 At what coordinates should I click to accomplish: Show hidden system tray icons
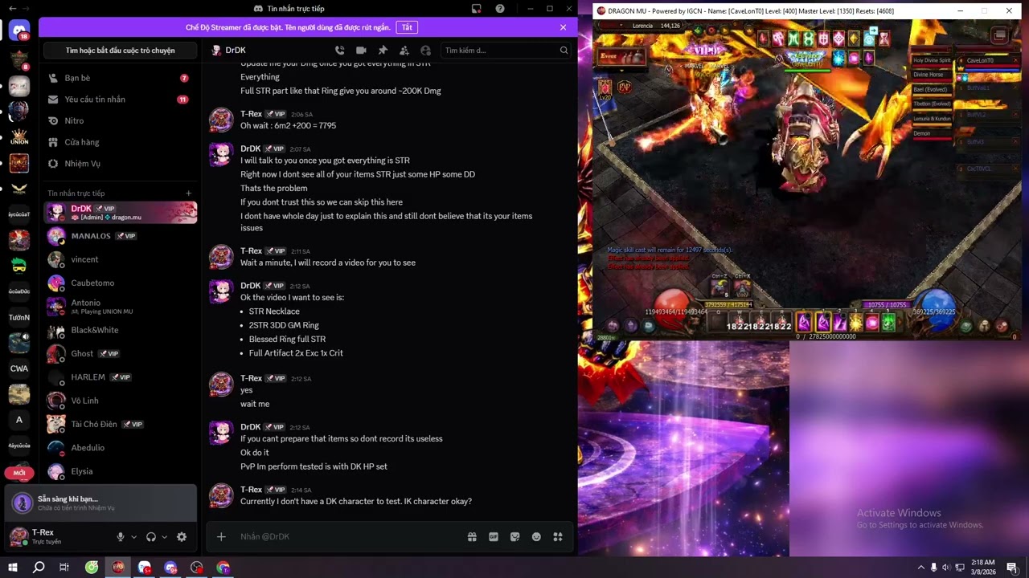click(x=920, y=568)
